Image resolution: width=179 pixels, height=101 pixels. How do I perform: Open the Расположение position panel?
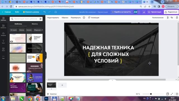click(x=158, y=18)
